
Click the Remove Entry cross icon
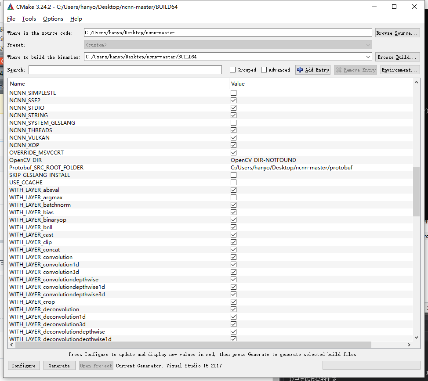(x=339, y=70)
